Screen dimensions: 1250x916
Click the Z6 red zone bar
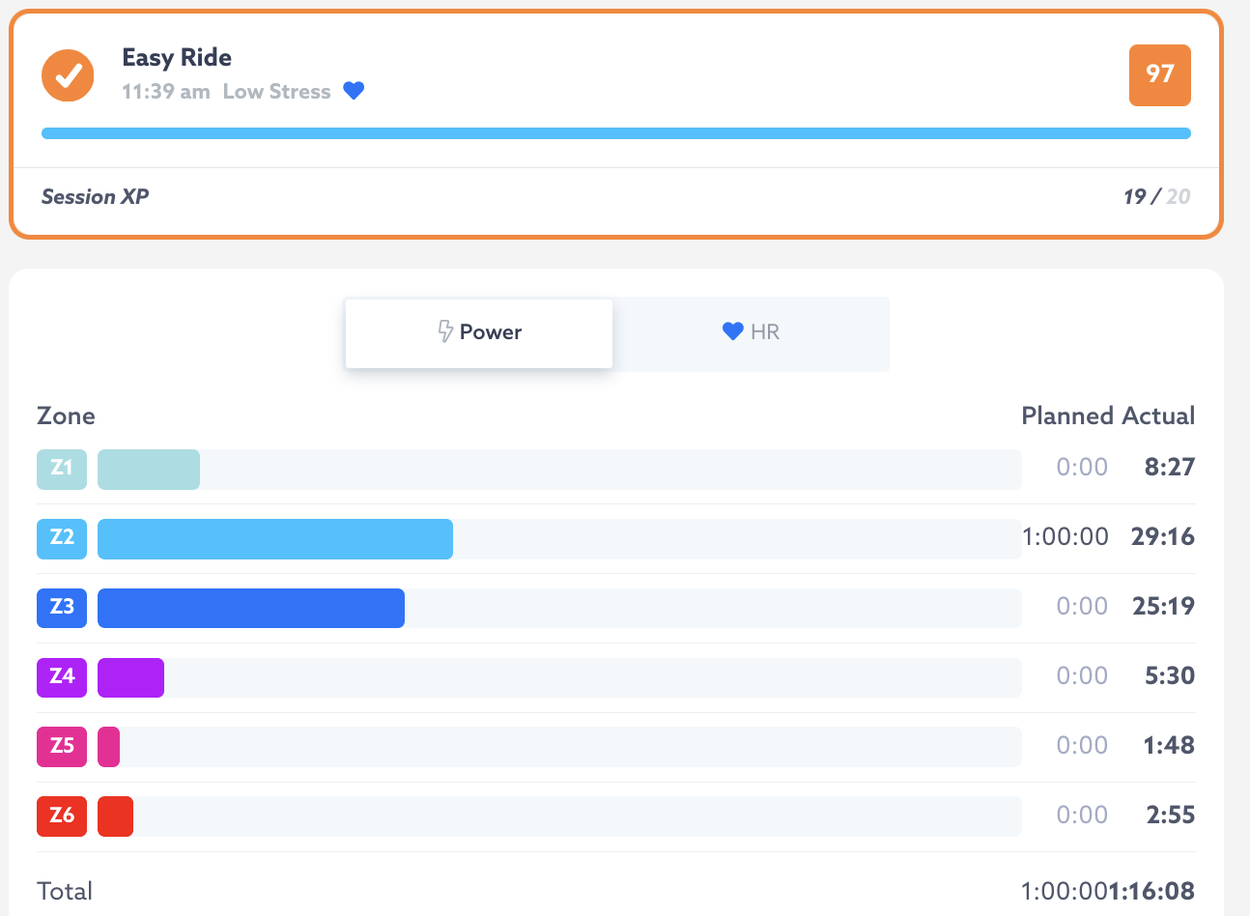(x=115, y=816)
